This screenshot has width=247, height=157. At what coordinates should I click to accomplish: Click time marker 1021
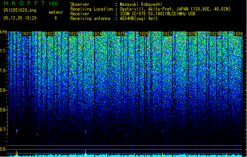click(26, 34)
